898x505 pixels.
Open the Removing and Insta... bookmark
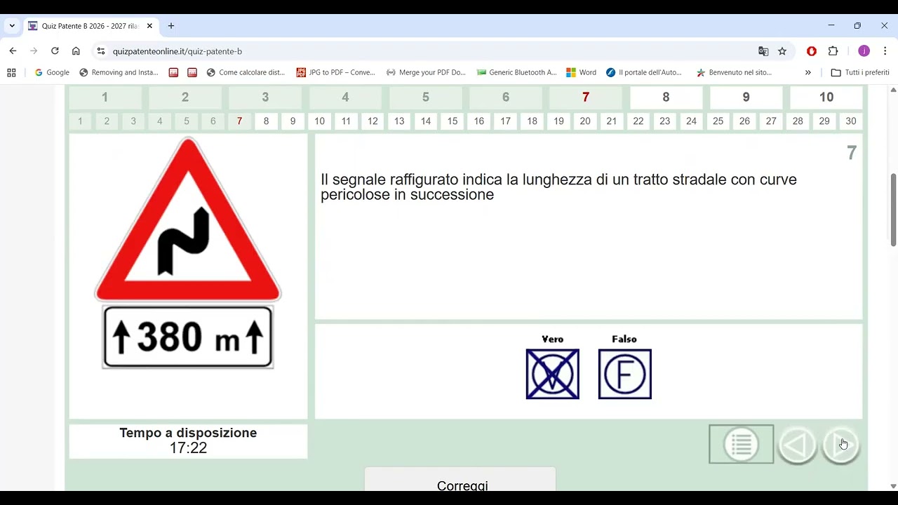(119, 72)
